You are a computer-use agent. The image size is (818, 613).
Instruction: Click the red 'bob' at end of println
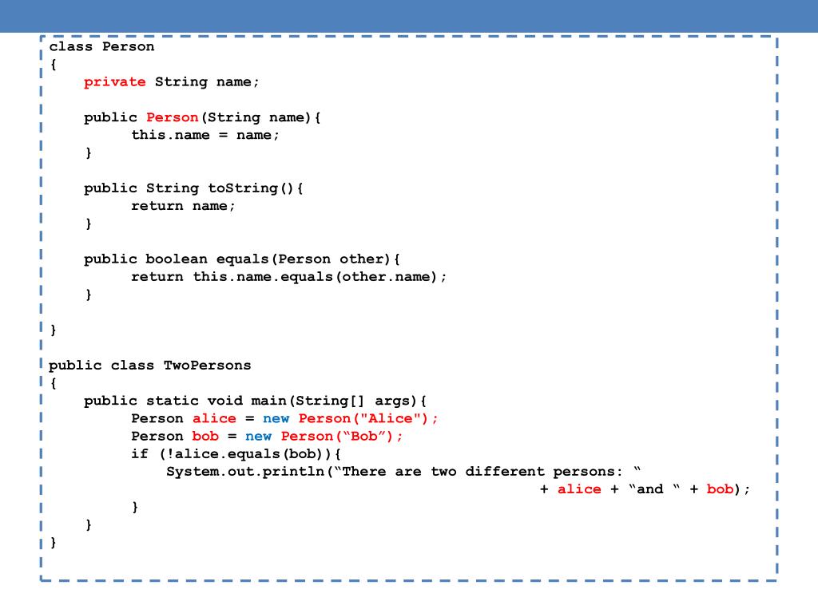[720, 489]
